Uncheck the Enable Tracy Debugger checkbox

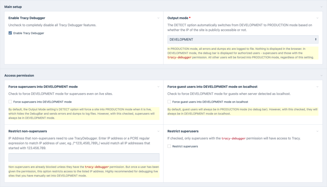tap(10, 33)
